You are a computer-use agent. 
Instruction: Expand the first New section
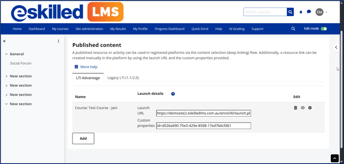coord(6,76)
